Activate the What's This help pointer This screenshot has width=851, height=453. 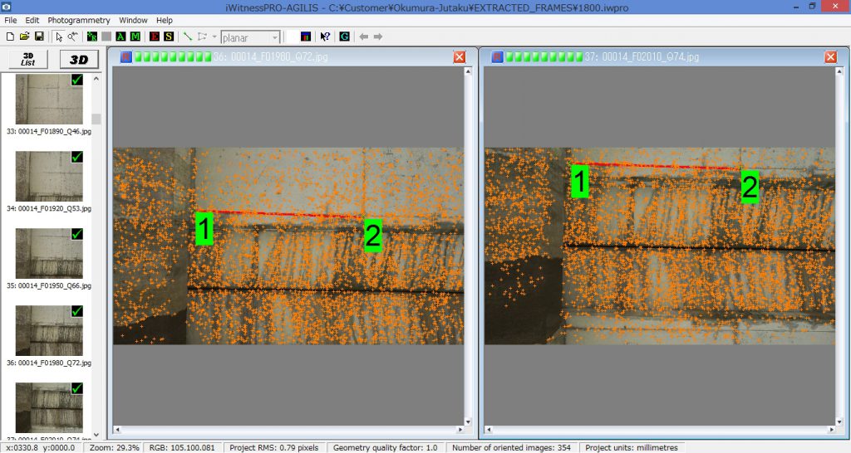325,37
